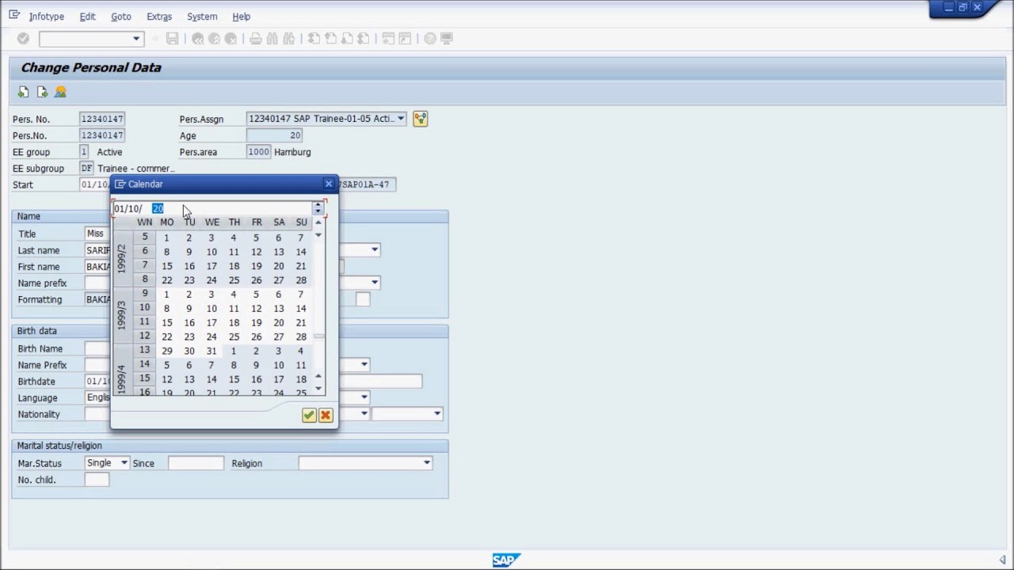Open the Pers.Assgn dropdown
Screen dimensions: 1014x570
click(401, 119)
